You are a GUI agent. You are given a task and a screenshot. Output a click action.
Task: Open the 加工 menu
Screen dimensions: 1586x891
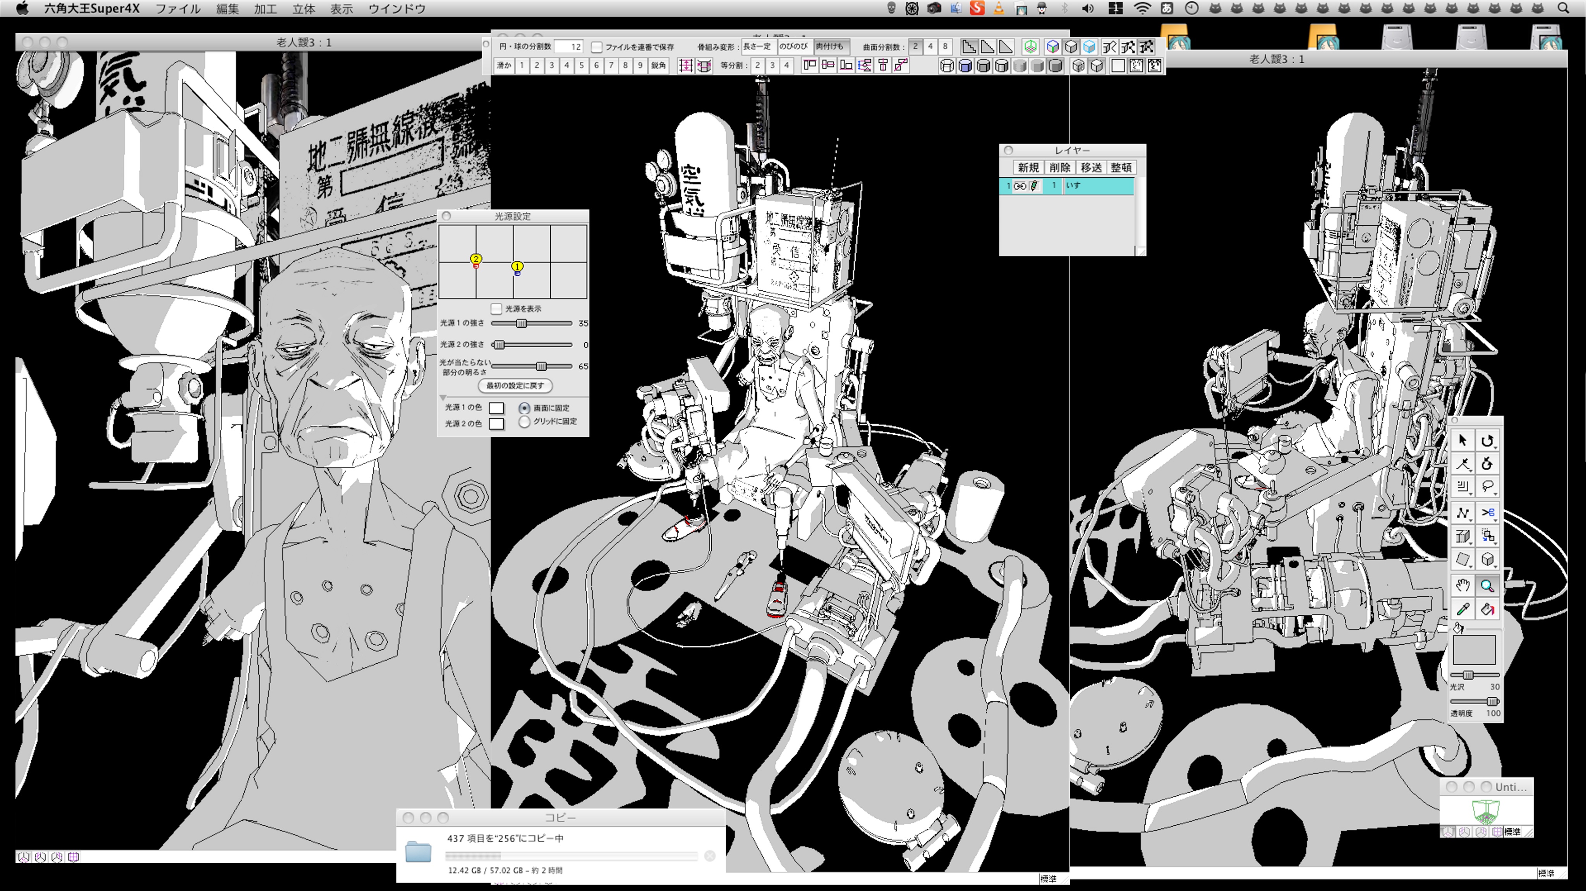point(265,9)
